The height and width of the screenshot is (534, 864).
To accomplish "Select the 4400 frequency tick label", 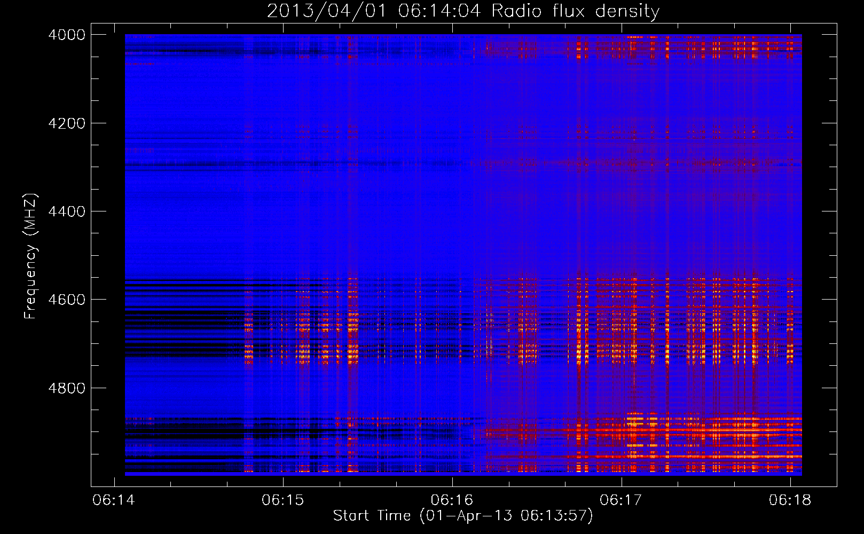I will 67,211.
